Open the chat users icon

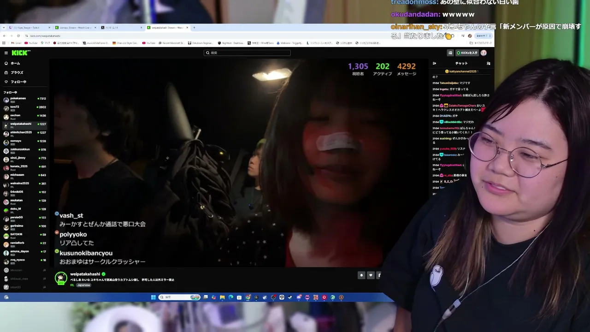click(x=488, y=63)
